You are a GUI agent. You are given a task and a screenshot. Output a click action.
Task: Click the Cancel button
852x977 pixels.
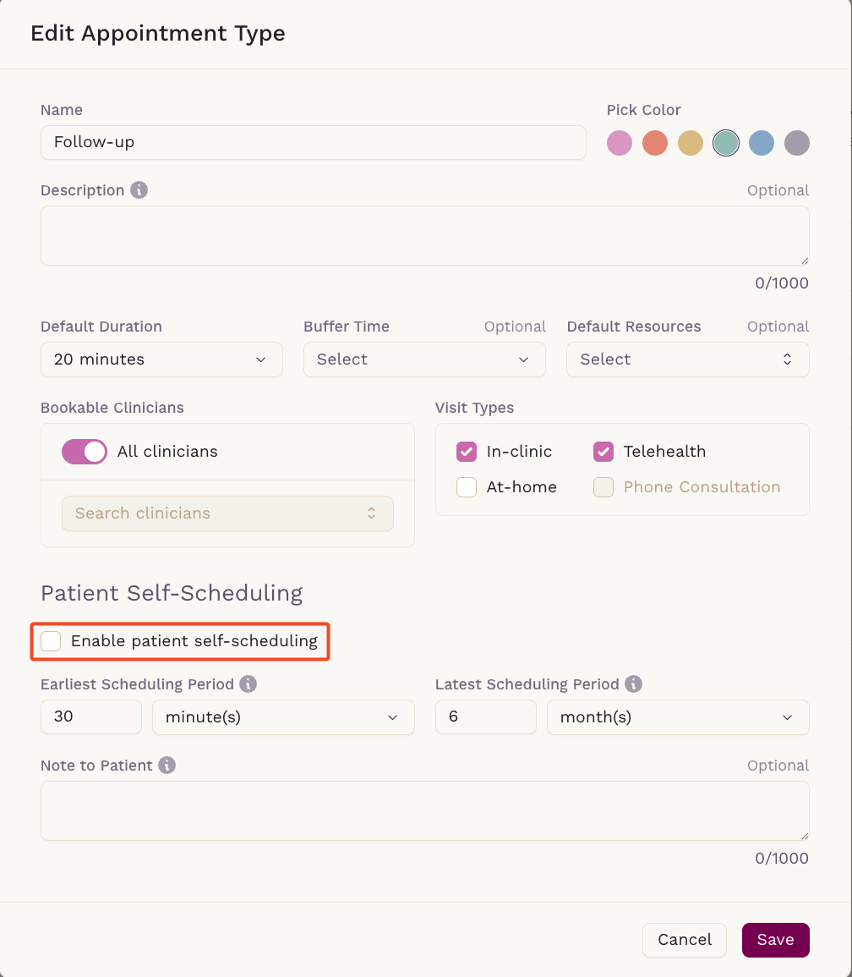[x=685, y=940]
